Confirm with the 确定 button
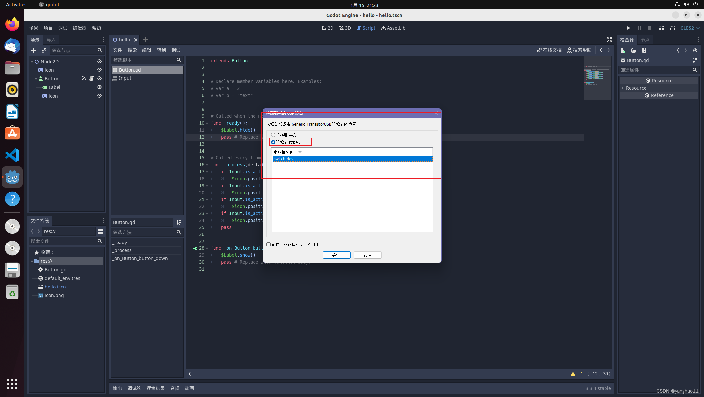The width and height of the screenshot is (704, 397). pos(336,255)
